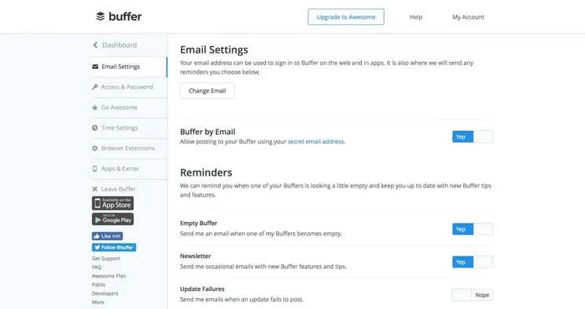Open Time Settings
The height and width of the screenshot is (309, 585).
(x=129, y=128)
